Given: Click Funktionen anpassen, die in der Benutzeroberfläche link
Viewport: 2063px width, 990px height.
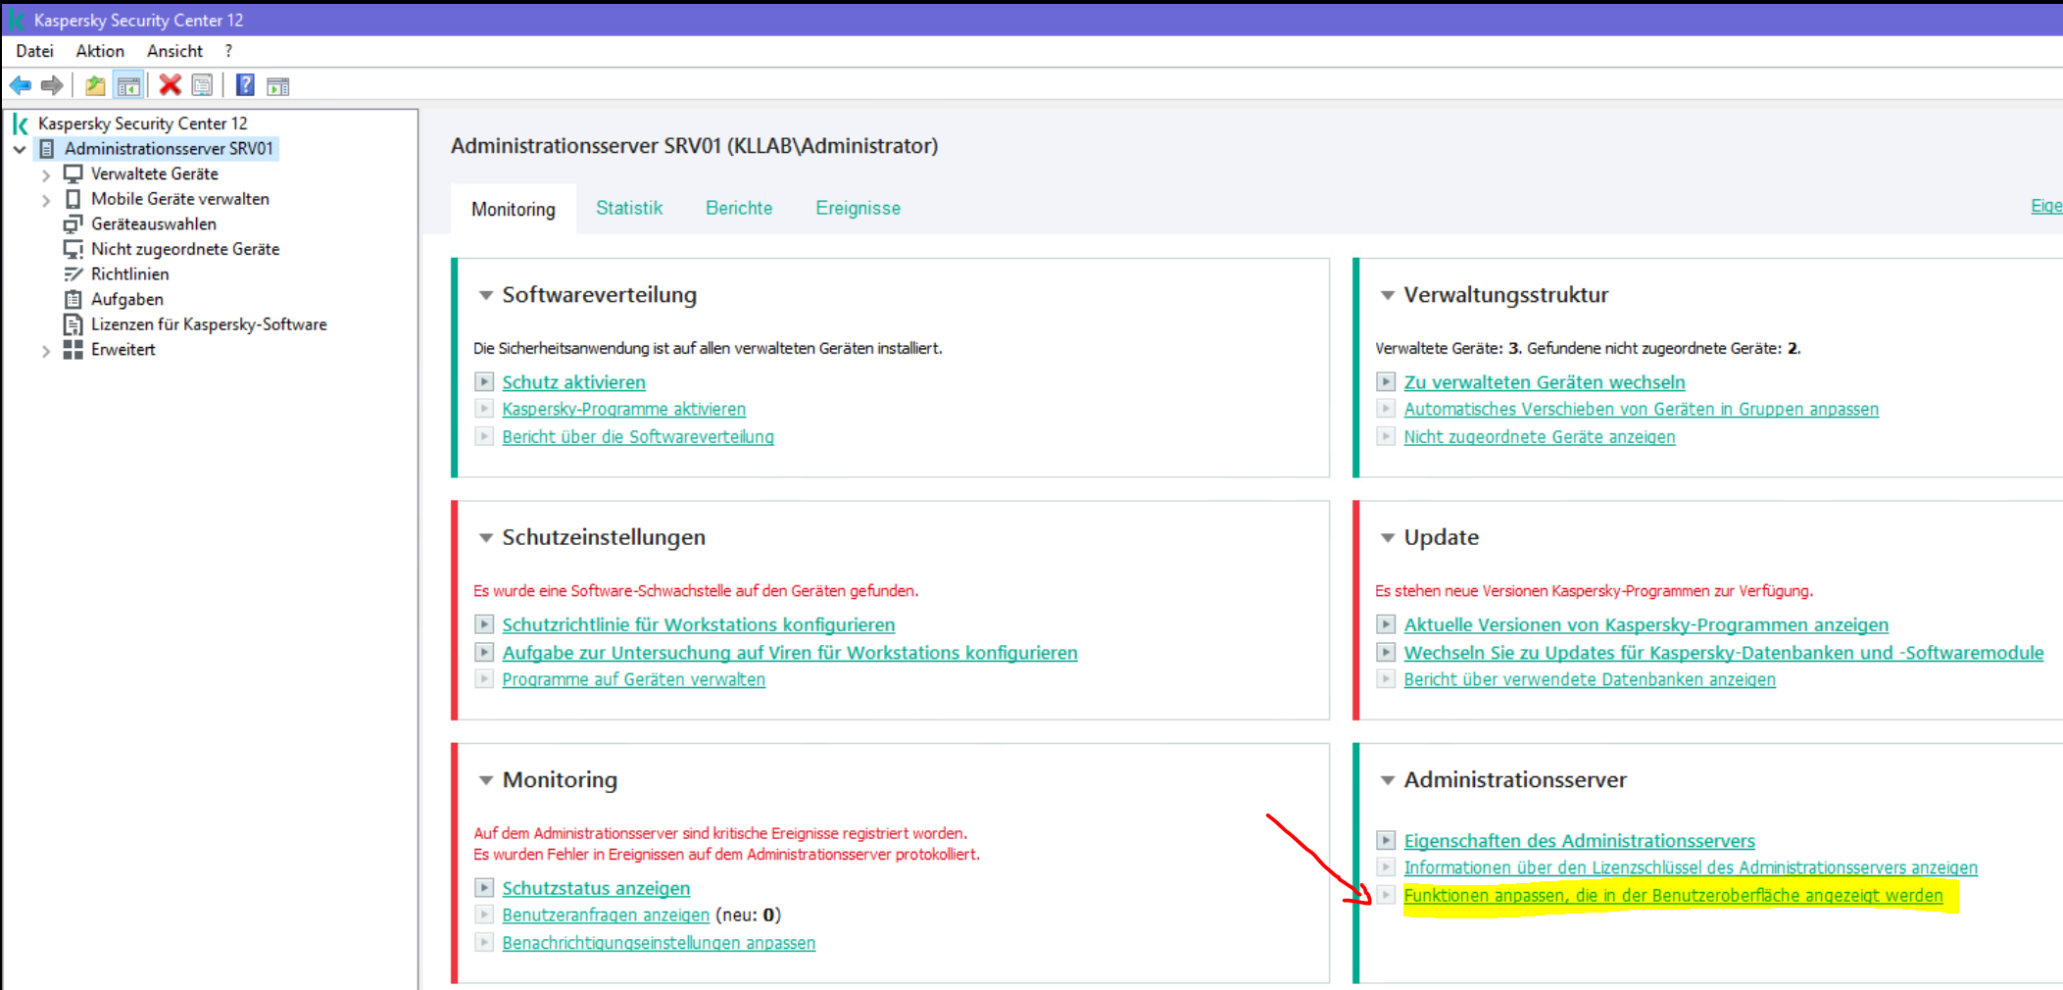Looking at the screenshot, I should 1673,895.
